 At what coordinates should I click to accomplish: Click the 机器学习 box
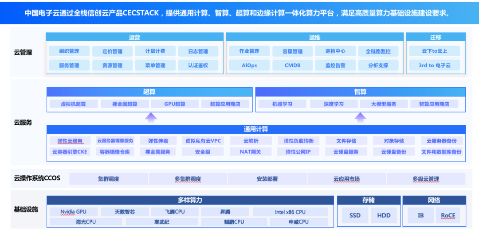click(282, 104)
